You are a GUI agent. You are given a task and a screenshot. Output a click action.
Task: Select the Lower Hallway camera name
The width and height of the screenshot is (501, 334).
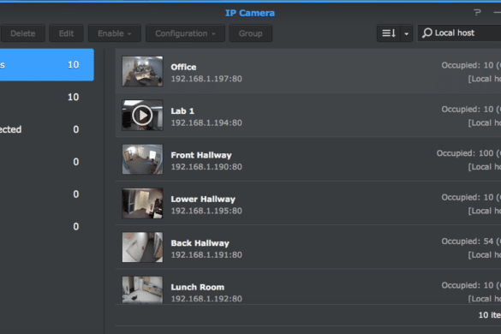click(x=203, y=200)
